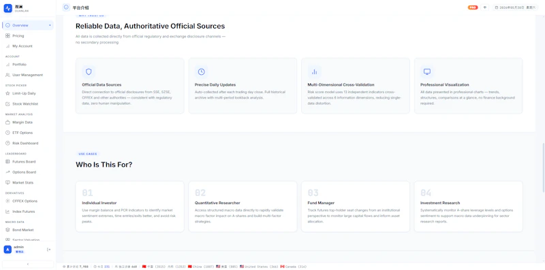The height and width of the screenshot is (270, 545).
Task: Click the today 231 visits counter
Action: (x=102, y=267)
